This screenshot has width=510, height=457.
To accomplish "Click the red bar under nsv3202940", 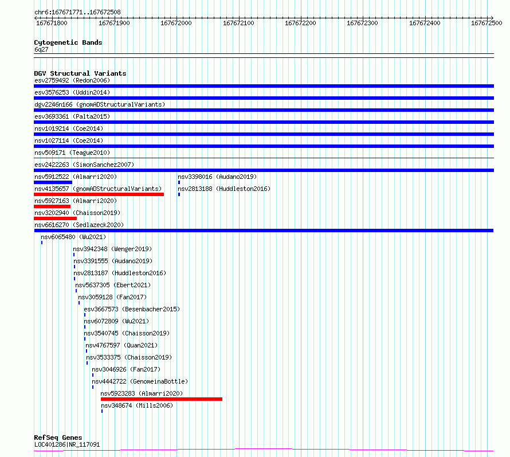I will click(55, 218).
